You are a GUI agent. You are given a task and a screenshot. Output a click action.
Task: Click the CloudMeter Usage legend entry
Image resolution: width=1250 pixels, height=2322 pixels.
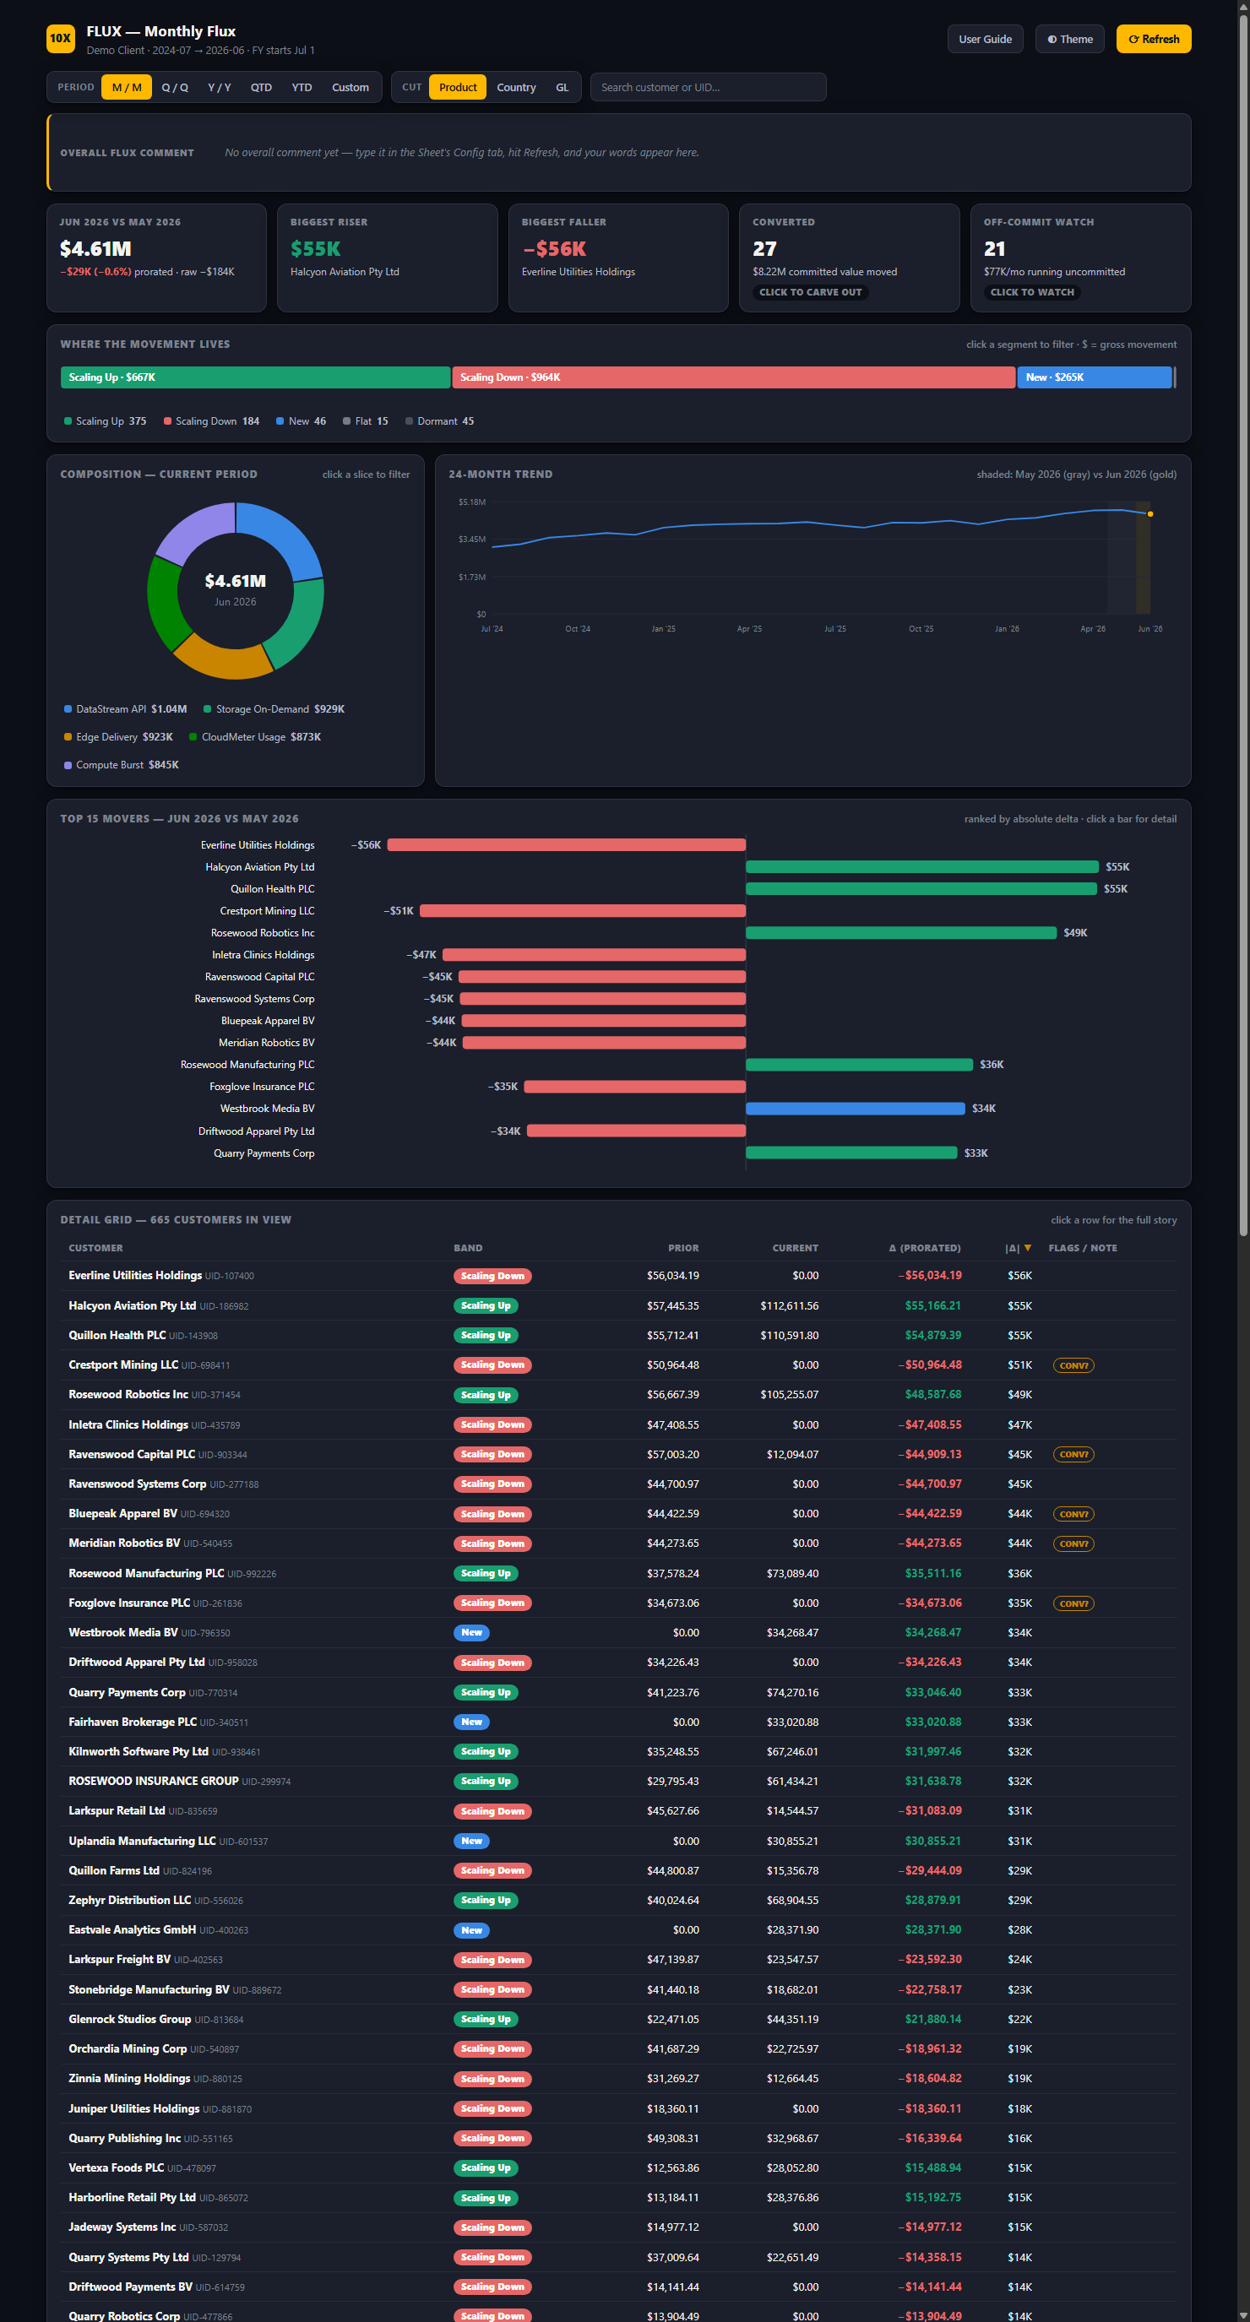pos(255,736)
